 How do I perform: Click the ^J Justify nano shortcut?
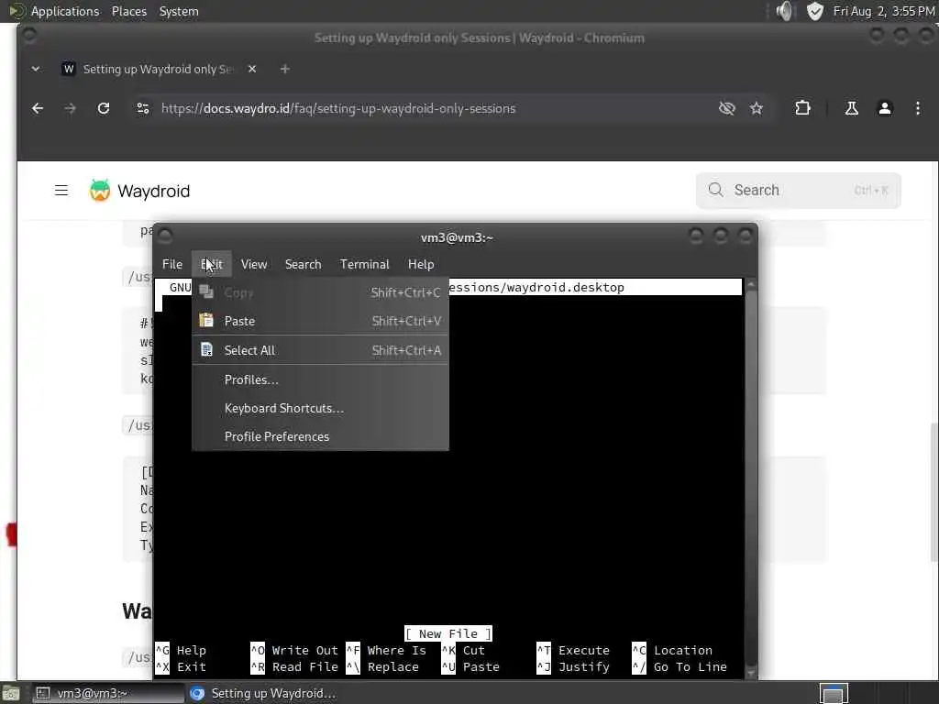573,667
